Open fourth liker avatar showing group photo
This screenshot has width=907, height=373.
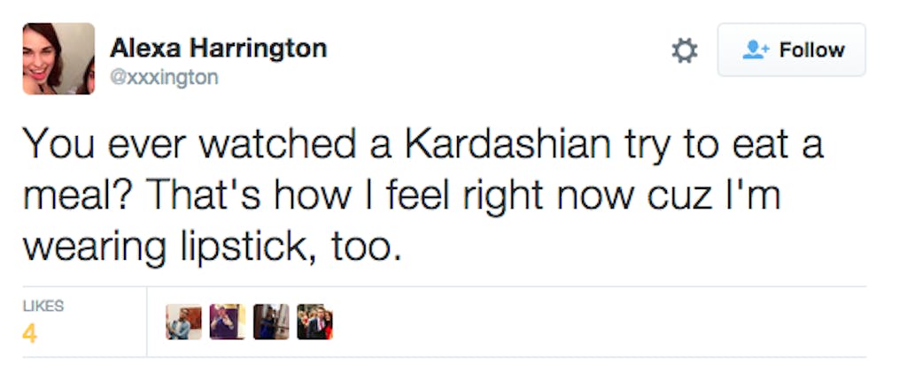pos(314,322)
